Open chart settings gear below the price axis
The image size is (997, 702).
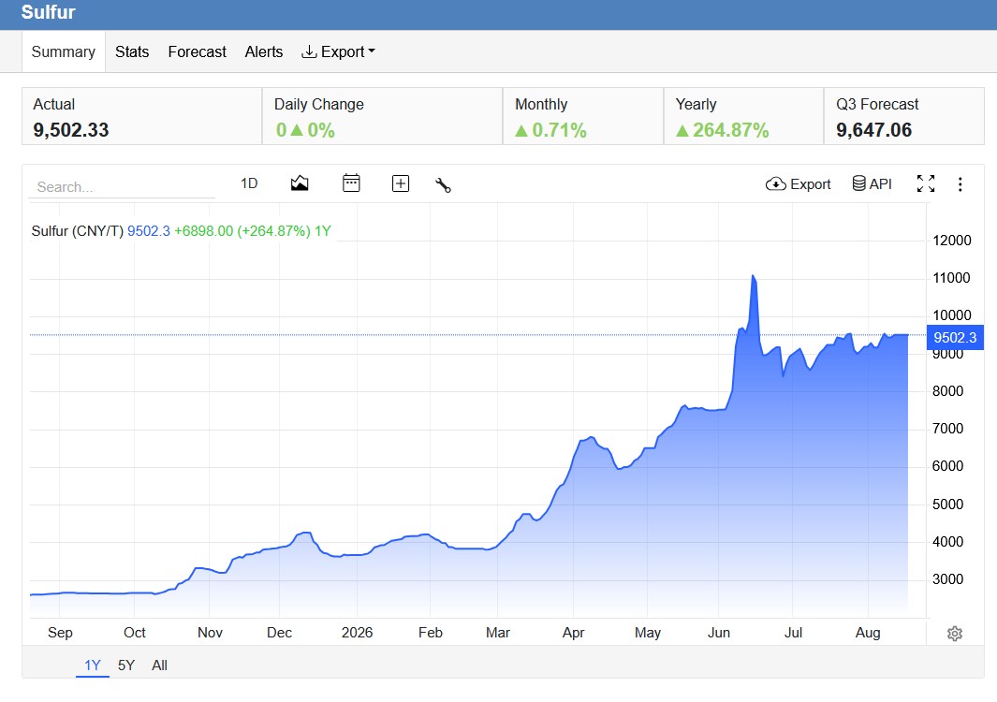954,634
